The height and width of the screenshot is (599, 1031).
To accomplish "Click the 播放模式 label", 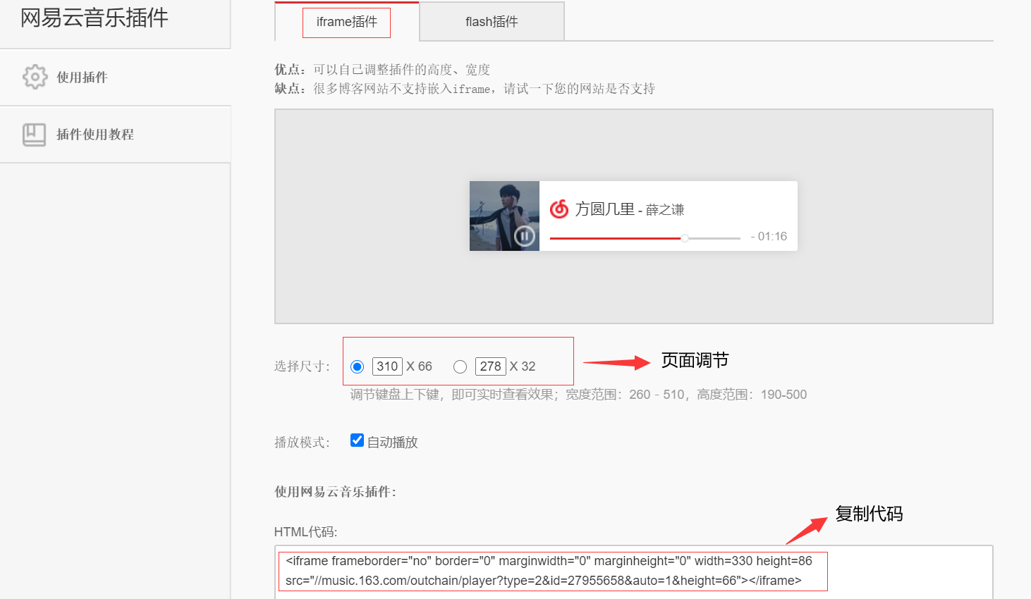I will pos(302,443).
